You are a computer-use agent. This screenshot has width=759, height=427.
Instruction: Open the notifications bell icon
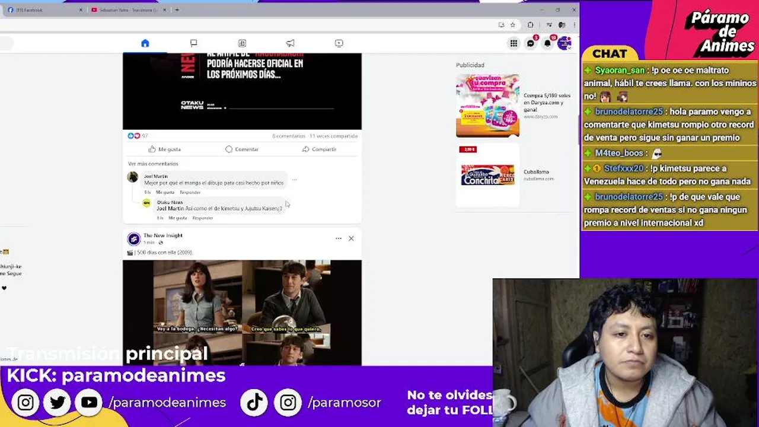[547, 43]
